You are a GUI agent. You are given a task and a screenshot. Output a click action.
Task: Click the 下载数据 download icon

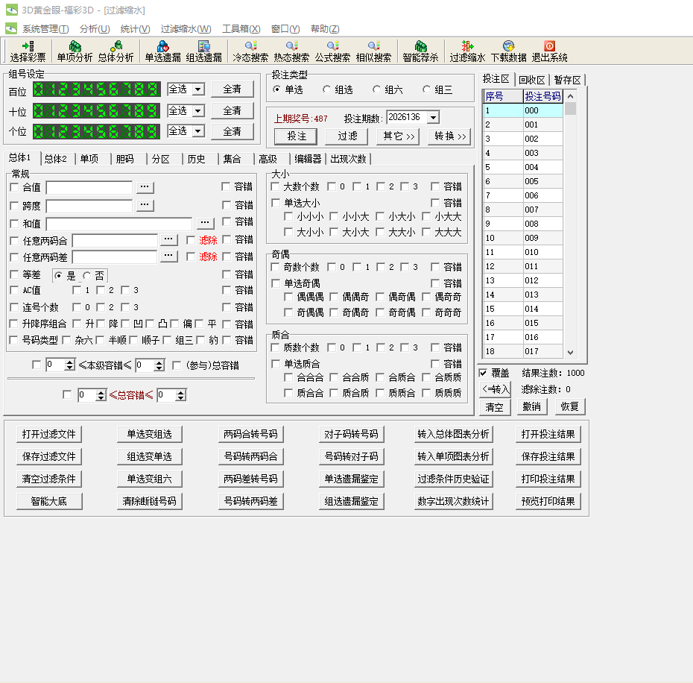(x=508, y=51)
